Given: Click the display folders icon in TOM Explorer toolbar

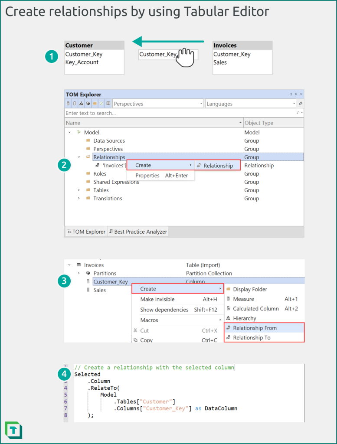Looking at the screenshot, I should click(95, 104).
